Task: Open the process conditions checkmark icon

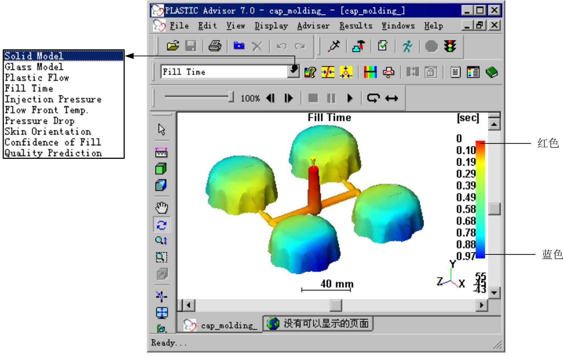Action: (x=383, y=46)
